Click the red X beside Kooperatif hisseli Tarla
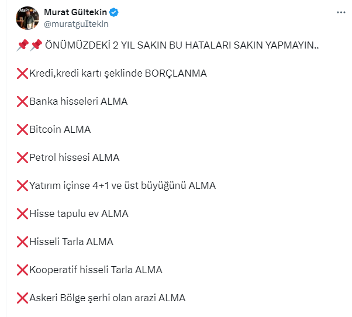Screen dimensions: 352x317 click(x=23, y=270)
